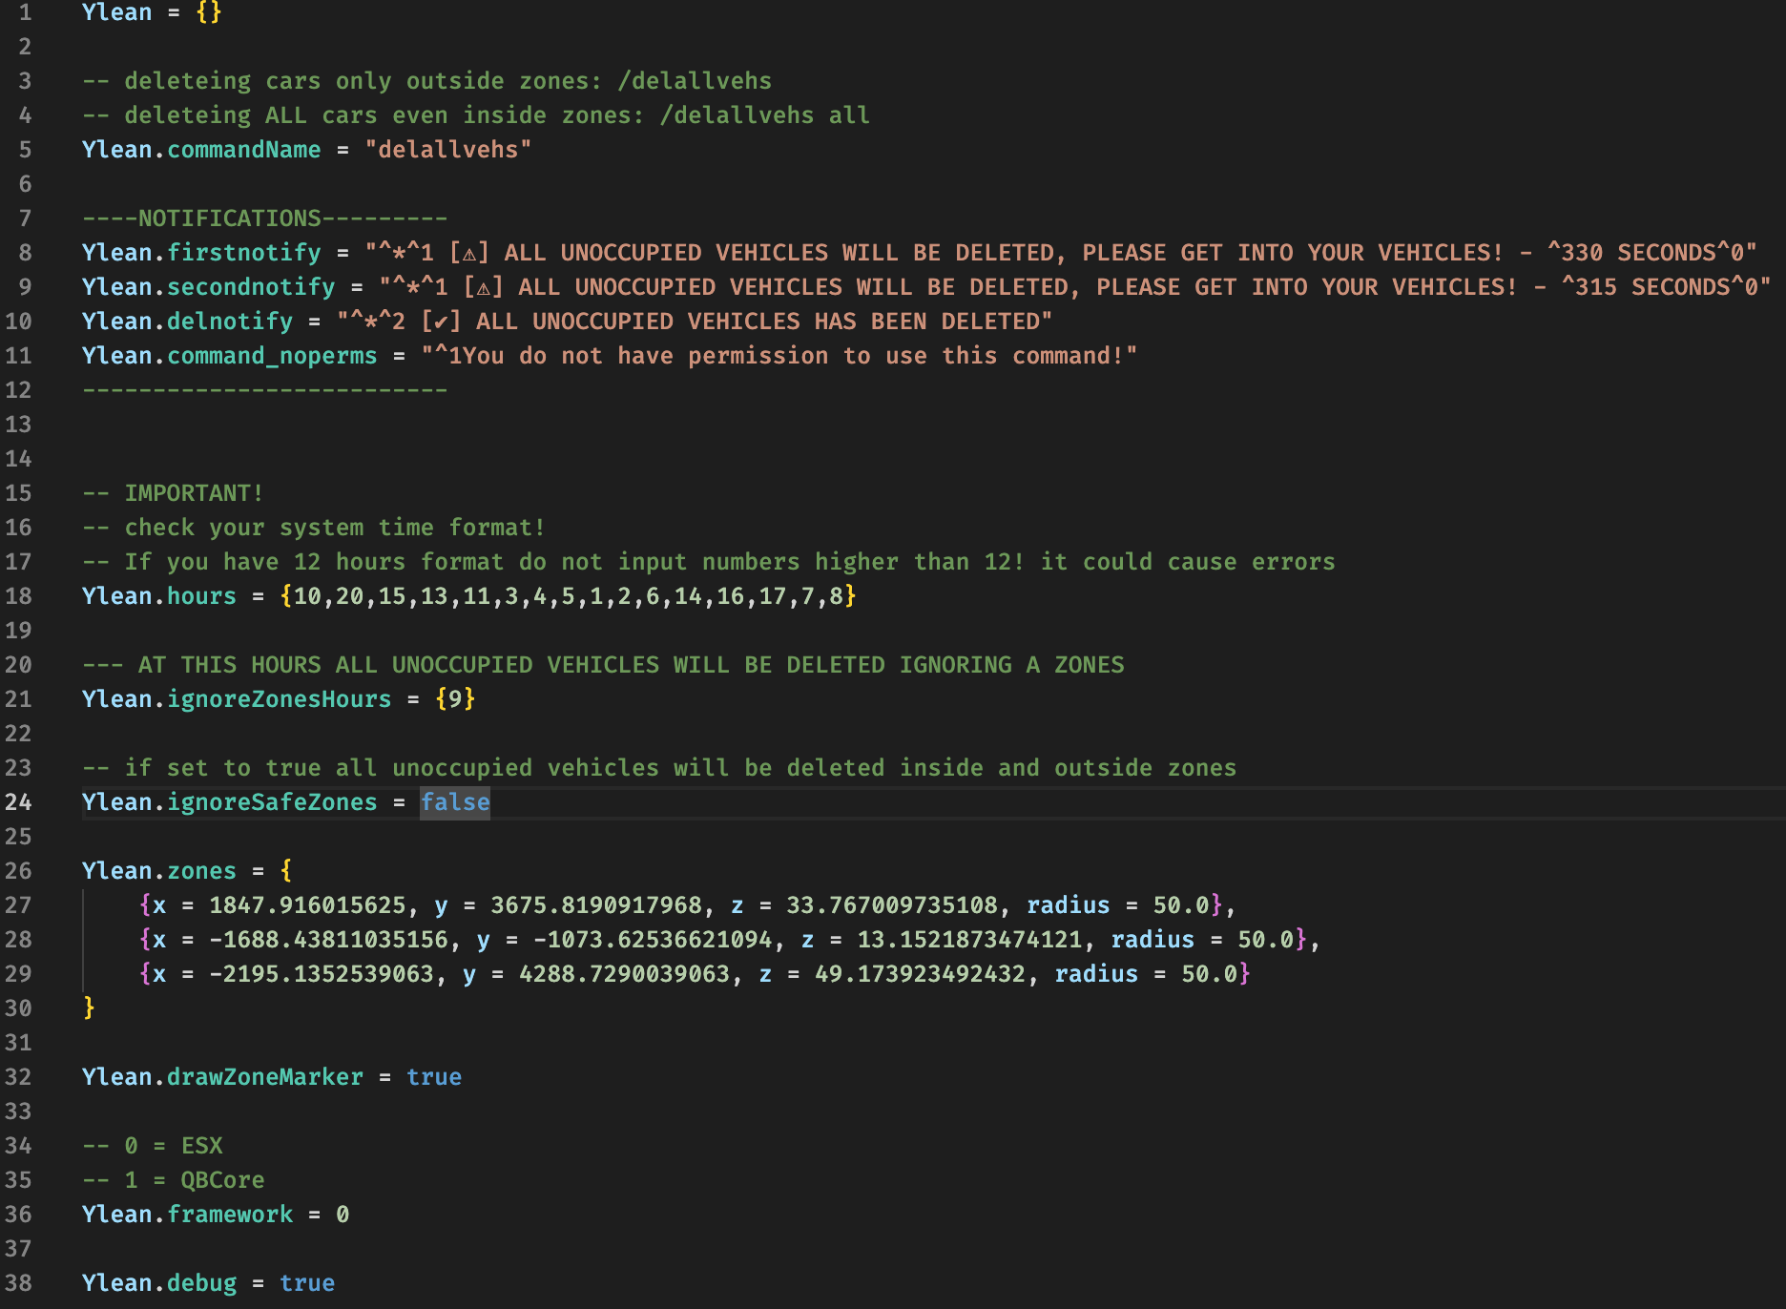
Task: Click the opening brace after Ylean.zones
Action: tap(286, 871)
